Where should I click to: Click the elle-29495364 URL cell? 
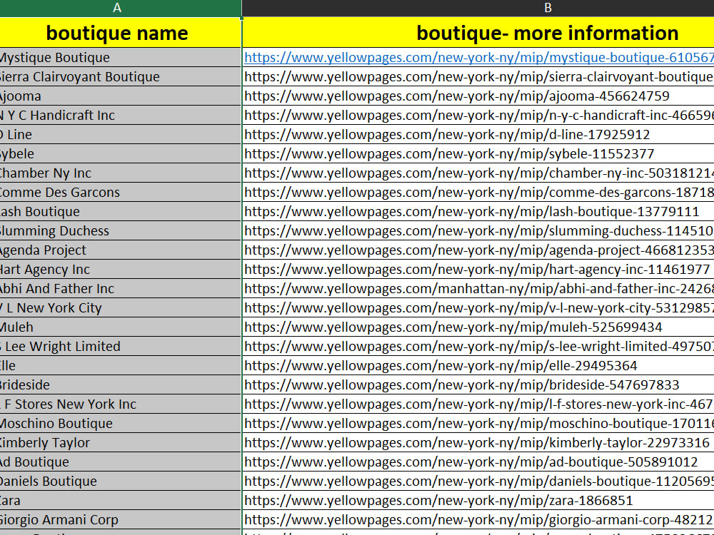[x=478, y=365]
